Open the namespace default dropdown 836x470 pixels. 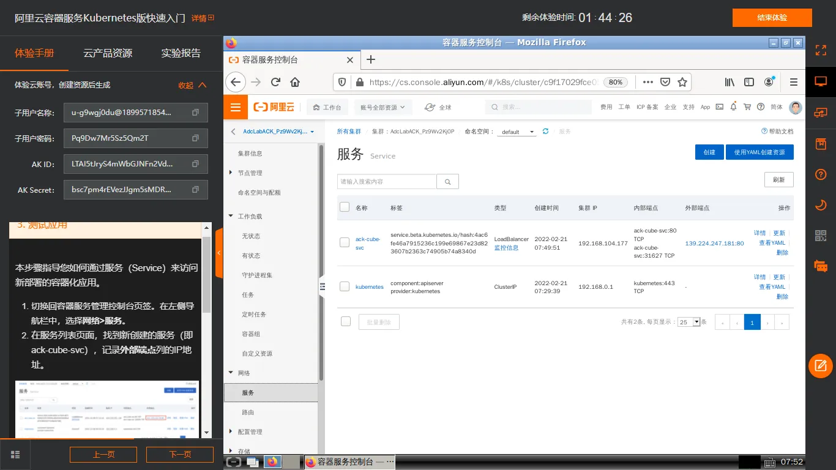pyautogui.click(x=517, y=132)
